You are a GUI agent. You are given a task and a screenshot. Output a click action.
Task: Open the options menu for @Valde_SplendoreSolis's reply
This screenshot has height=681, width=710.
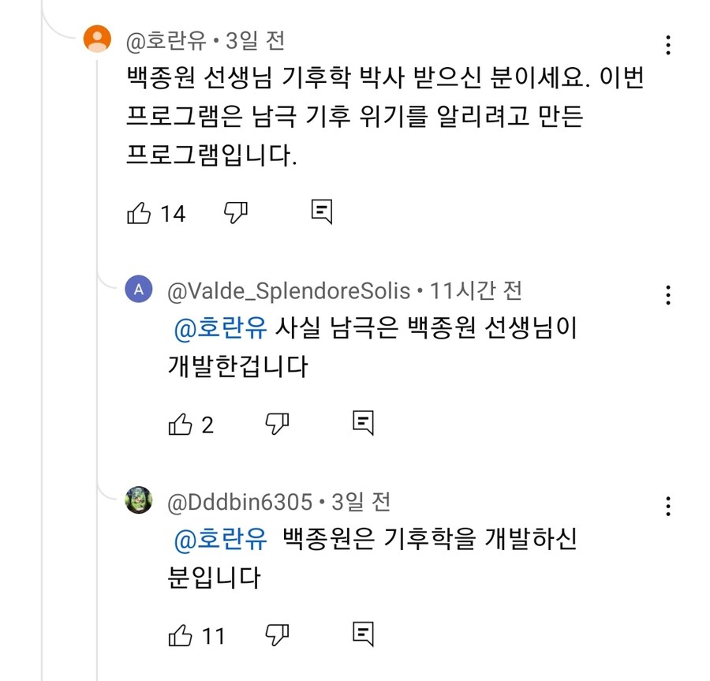tap(668, 296)
